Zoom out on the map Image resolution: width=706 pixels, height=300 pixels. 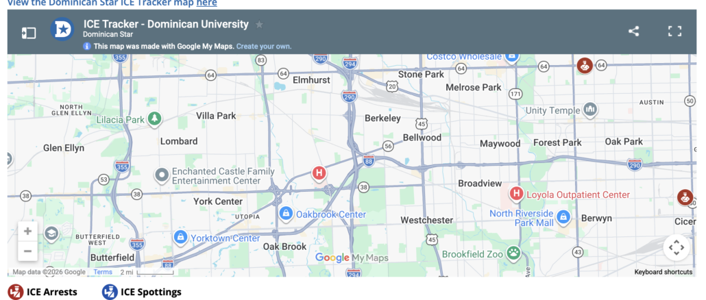(x=27, y=251)
